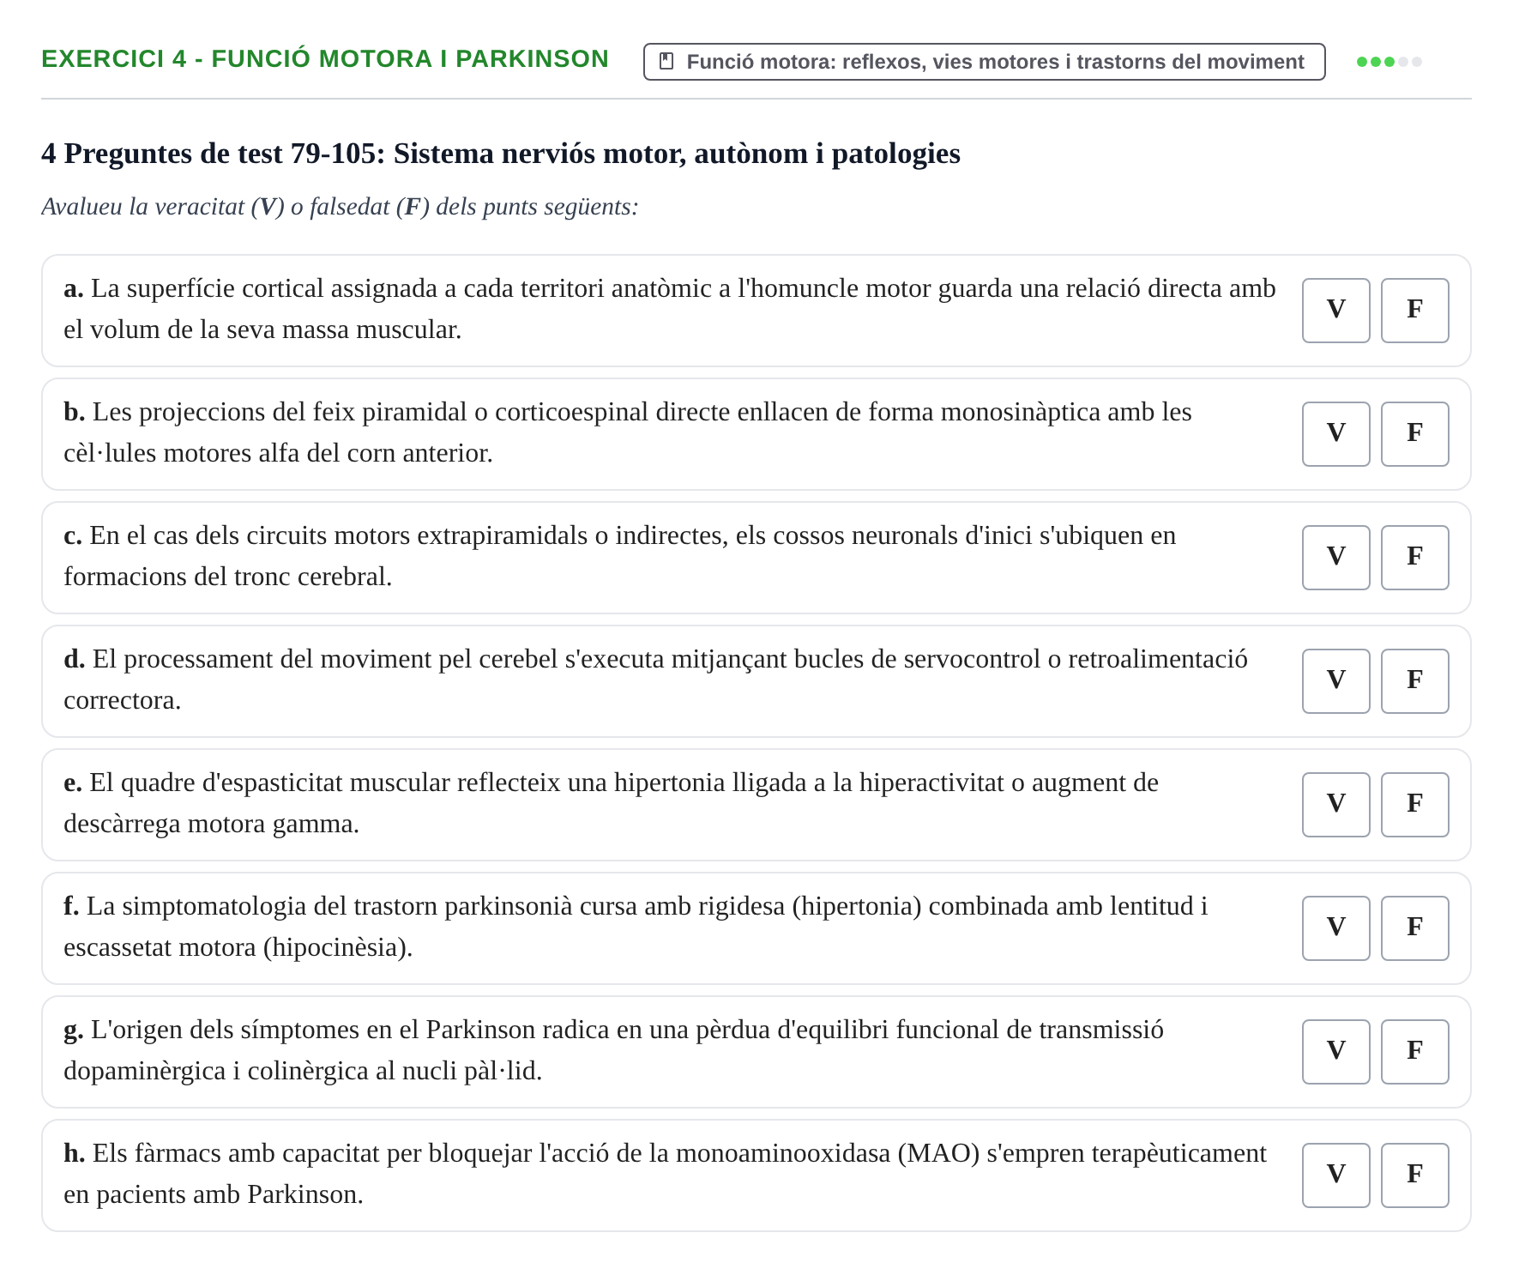Viewport: 1513px width, 1275px height.
Task: Click the green progress dots indicator
Action: coord(1389,62)
